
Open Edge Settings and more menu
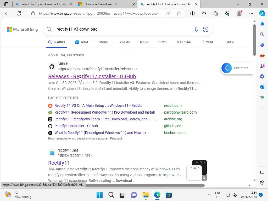point(251,13)
